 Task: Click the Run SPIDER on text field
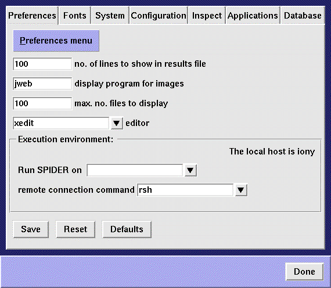click(x=135, y=170)
